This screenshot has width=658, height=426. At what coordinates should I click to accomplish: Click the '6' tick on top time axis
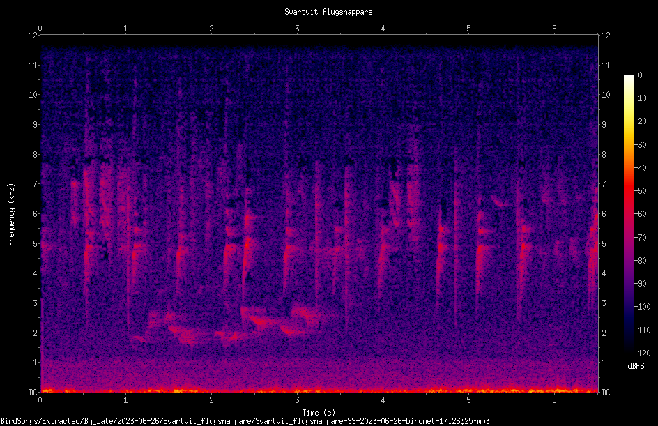[554, 29]
